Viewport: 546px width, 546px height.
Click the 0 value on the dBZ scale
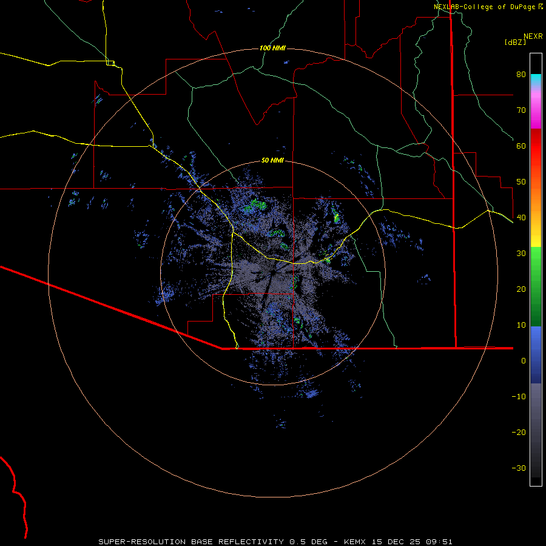pyautogui.click(x=524, y=361)
